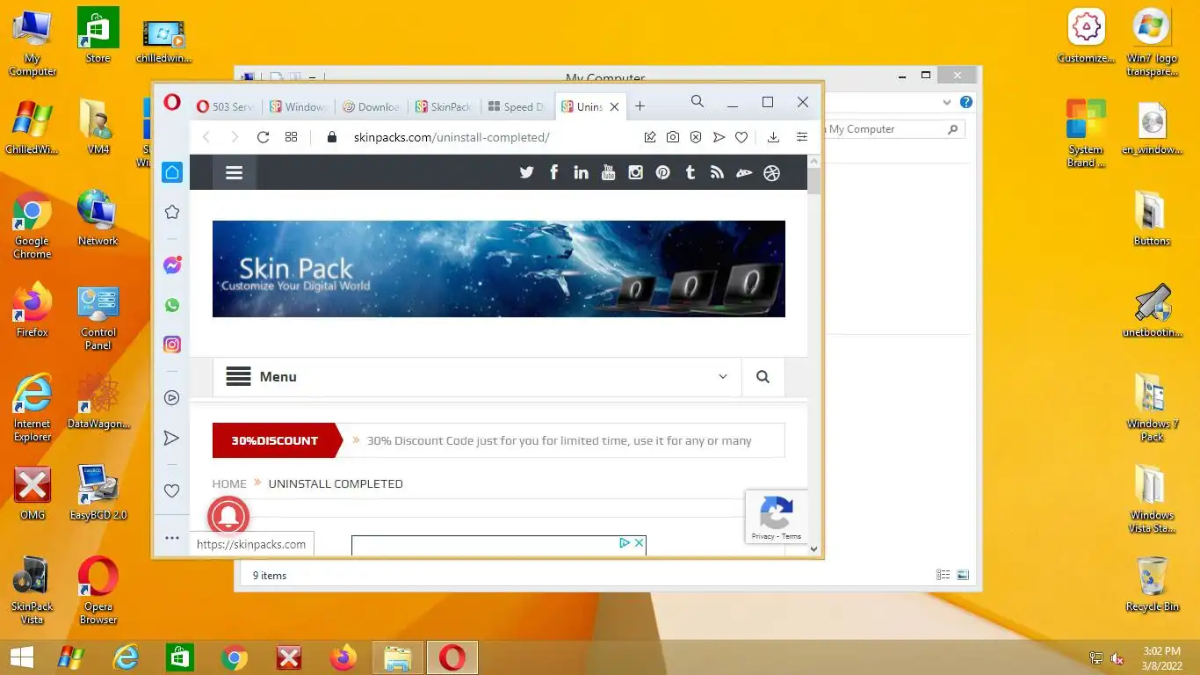
Task: Click the red notification bell button
Action: coord(228,516)
